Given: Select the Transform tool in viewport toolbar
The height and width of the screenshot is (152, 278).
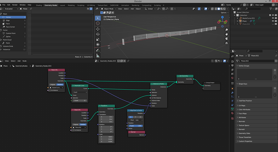Looking at the screenshot, I should tap(98, 44).
